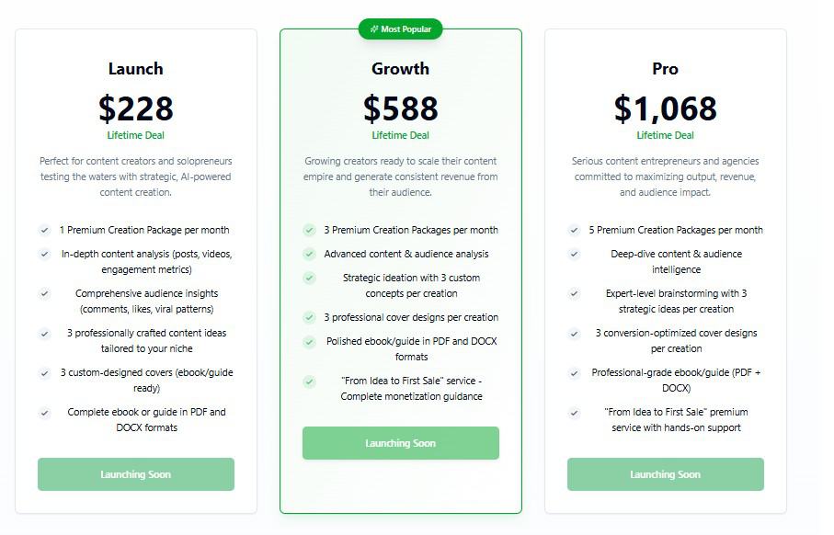Click the rocket icon in the Most Popular badge
The height and width of the screenshot is (535, 834).
(x=374, y=28)
